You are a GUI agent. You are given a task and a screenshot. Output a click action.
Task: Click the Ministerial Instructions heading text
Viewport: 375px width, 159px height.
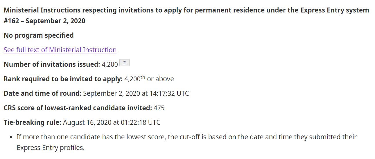coord(186,10)
